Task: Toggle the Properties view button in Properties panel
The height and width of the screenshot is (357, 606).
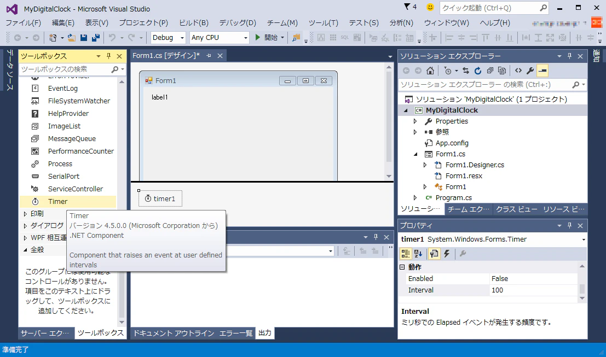Action: pos(434,254)
